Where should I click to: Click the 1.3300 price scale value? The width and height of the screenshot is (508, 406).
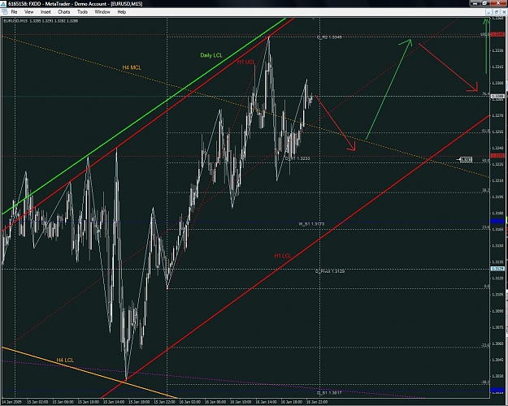coord(497,83)
